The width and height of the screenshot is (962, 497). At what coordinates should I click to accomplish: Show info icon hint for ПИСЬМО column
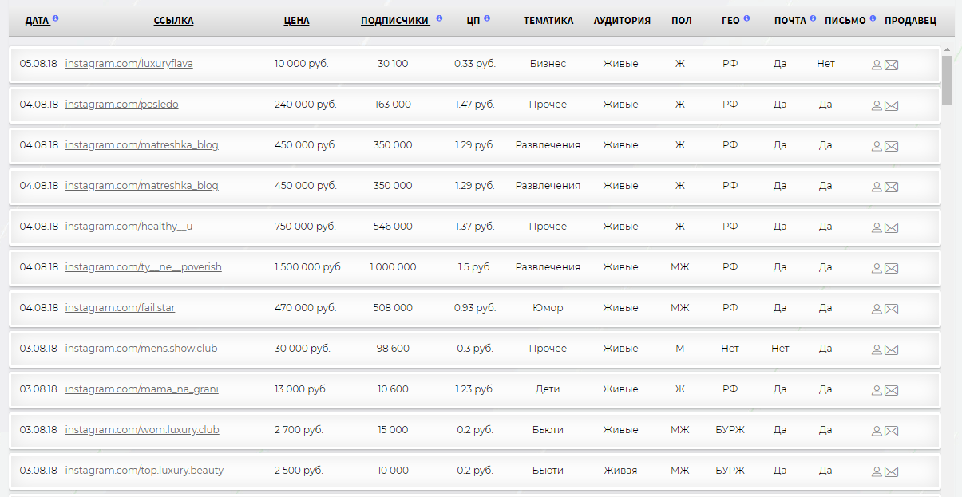click(x=873, y=18)
